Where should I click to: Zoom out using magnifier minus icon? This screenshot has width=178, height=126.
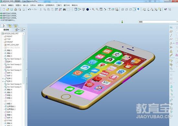coord(97,9)
